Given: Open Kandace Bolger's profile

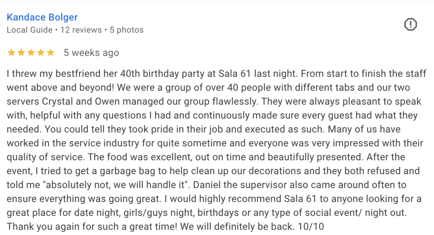Looking at the screenshot, I should click(42, 17).
